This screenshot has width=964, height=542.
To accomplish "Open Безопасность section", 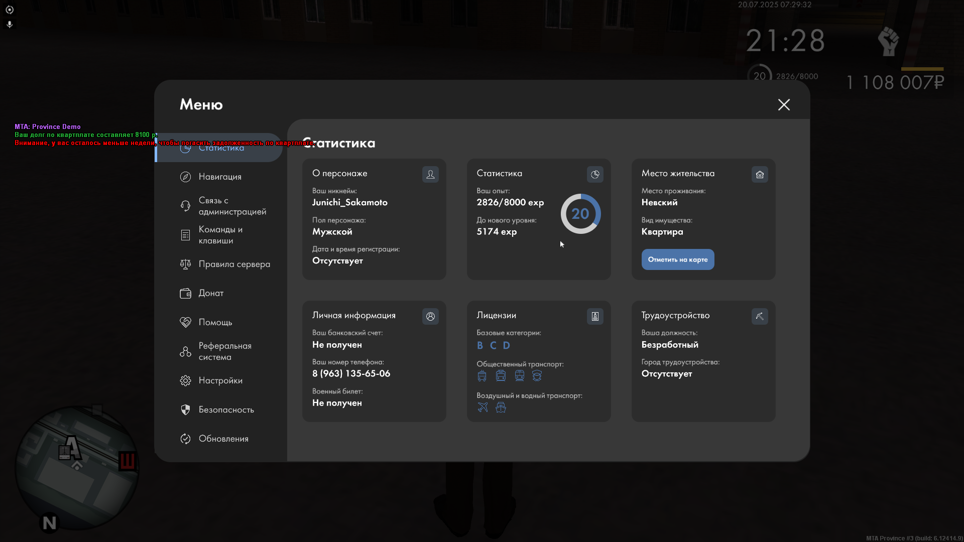I will pos(226,410).
